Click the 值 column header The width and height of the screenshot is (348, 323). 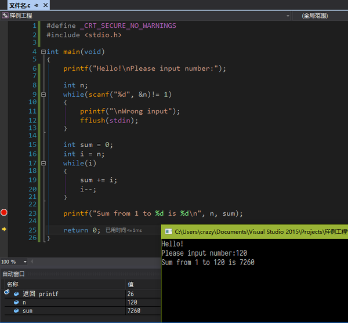point(131,284)
